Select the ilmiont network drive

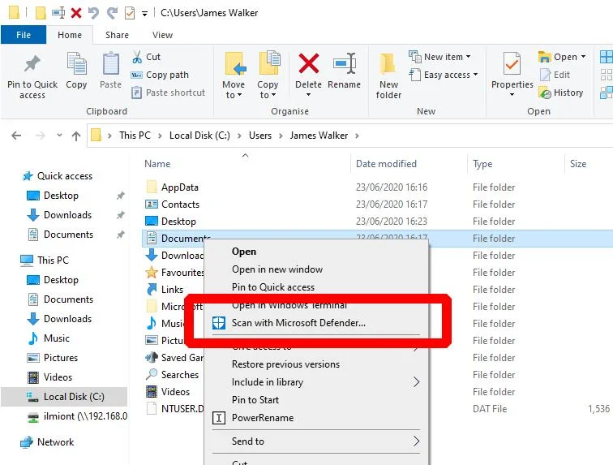[76, 416]
